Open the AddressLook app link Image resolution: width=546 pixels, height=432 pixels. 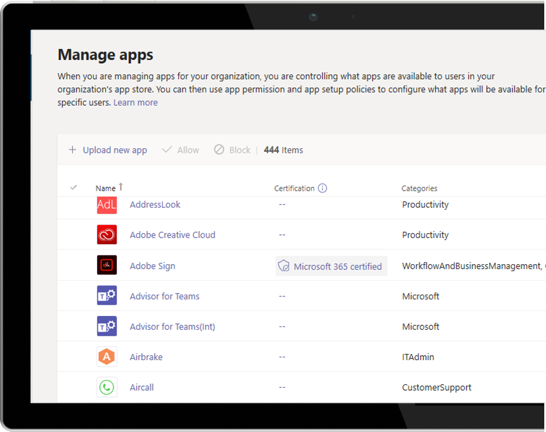click(x=155, y=205)
